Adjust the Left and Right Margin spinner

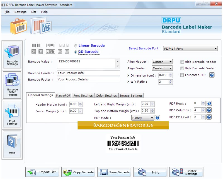click(152, 104)
